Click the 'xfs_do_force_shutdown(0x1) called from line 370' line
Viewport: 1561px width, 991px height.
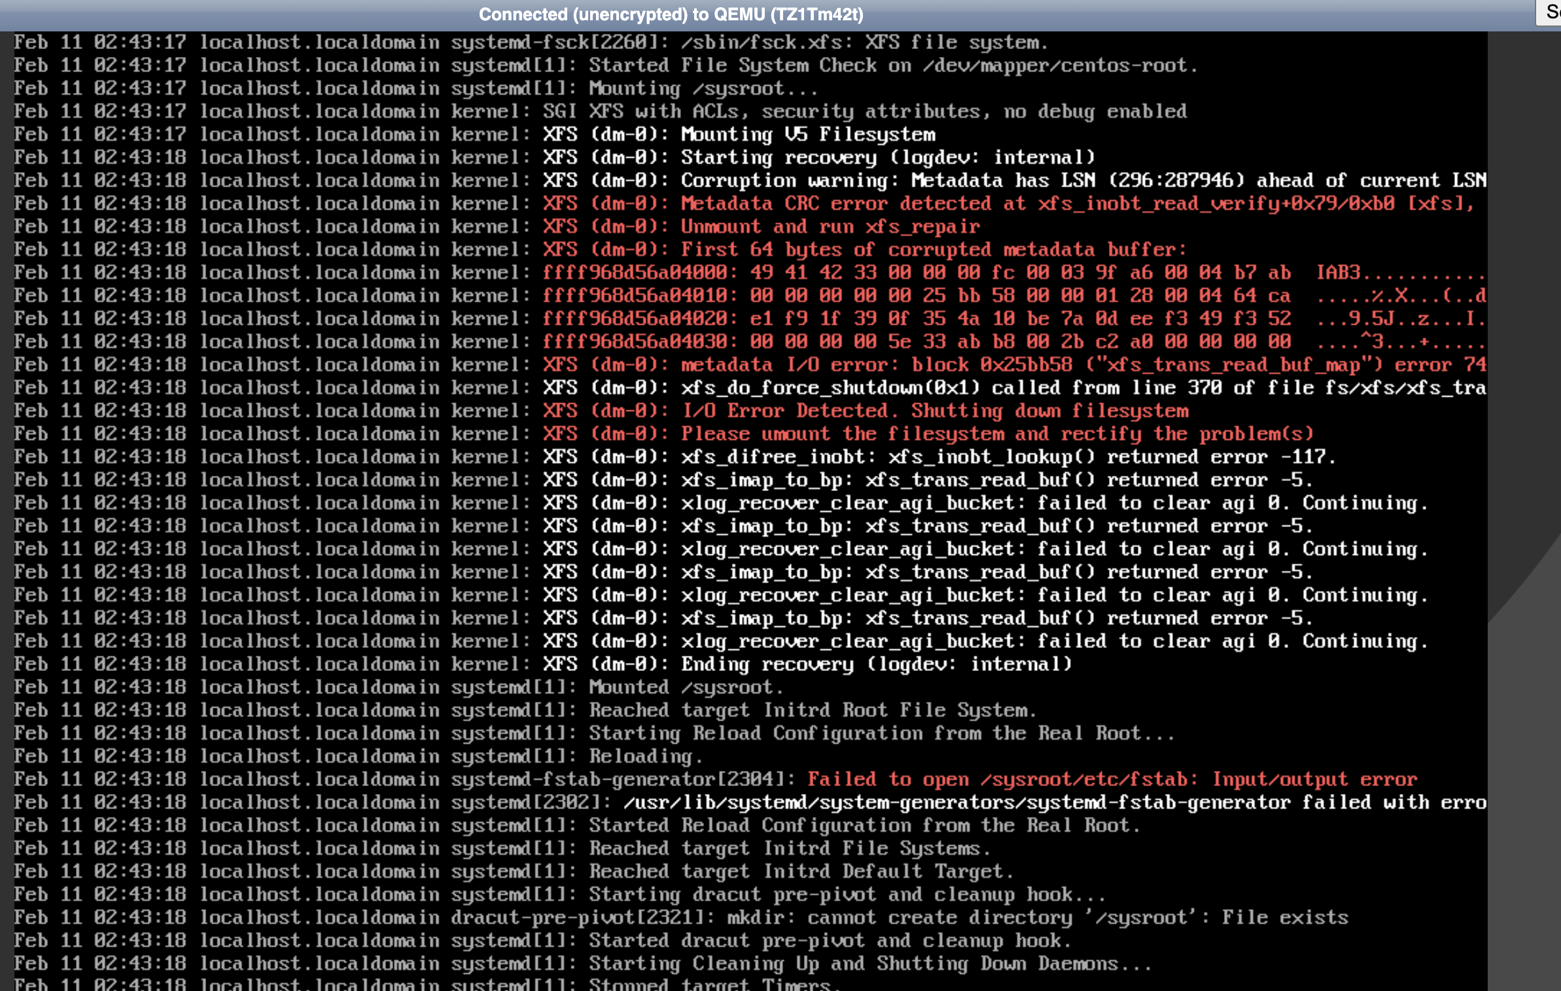(x=1083, y=387)
